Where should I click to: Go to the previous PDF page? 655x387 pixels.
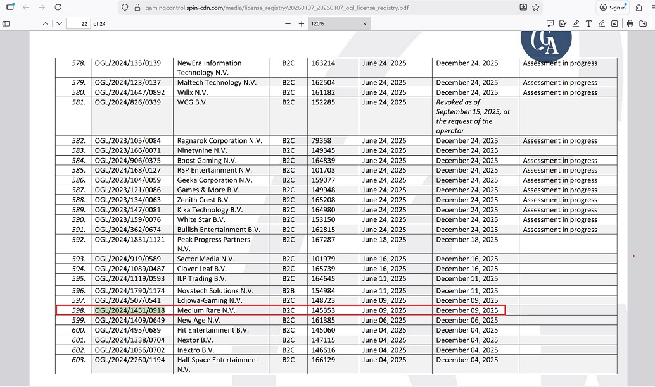(46, 23)
